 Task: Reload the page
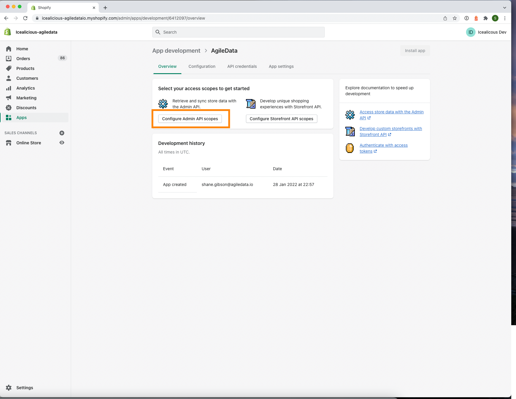point(25,18)
